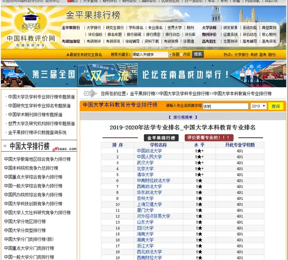This screenshot has height=260, width=288.
Task: Click the golden apple site logo
Action: point(31,20)
